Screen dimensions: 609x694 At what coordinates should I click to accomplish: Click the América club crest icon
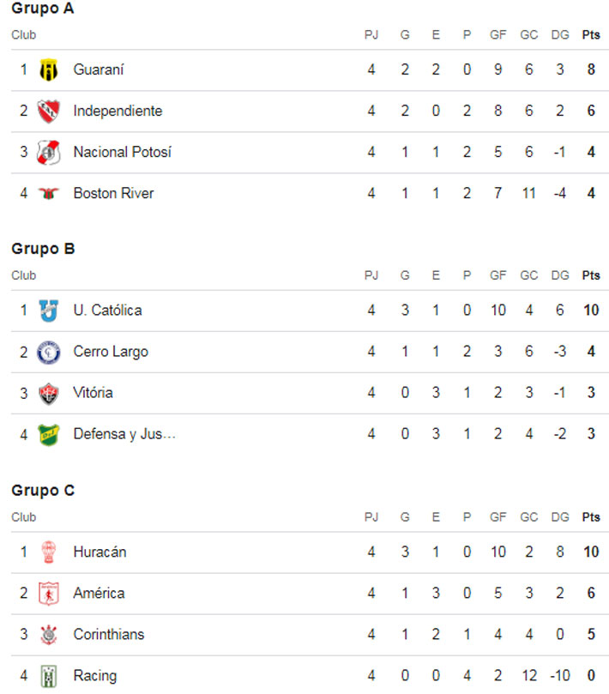click(49, 594)
